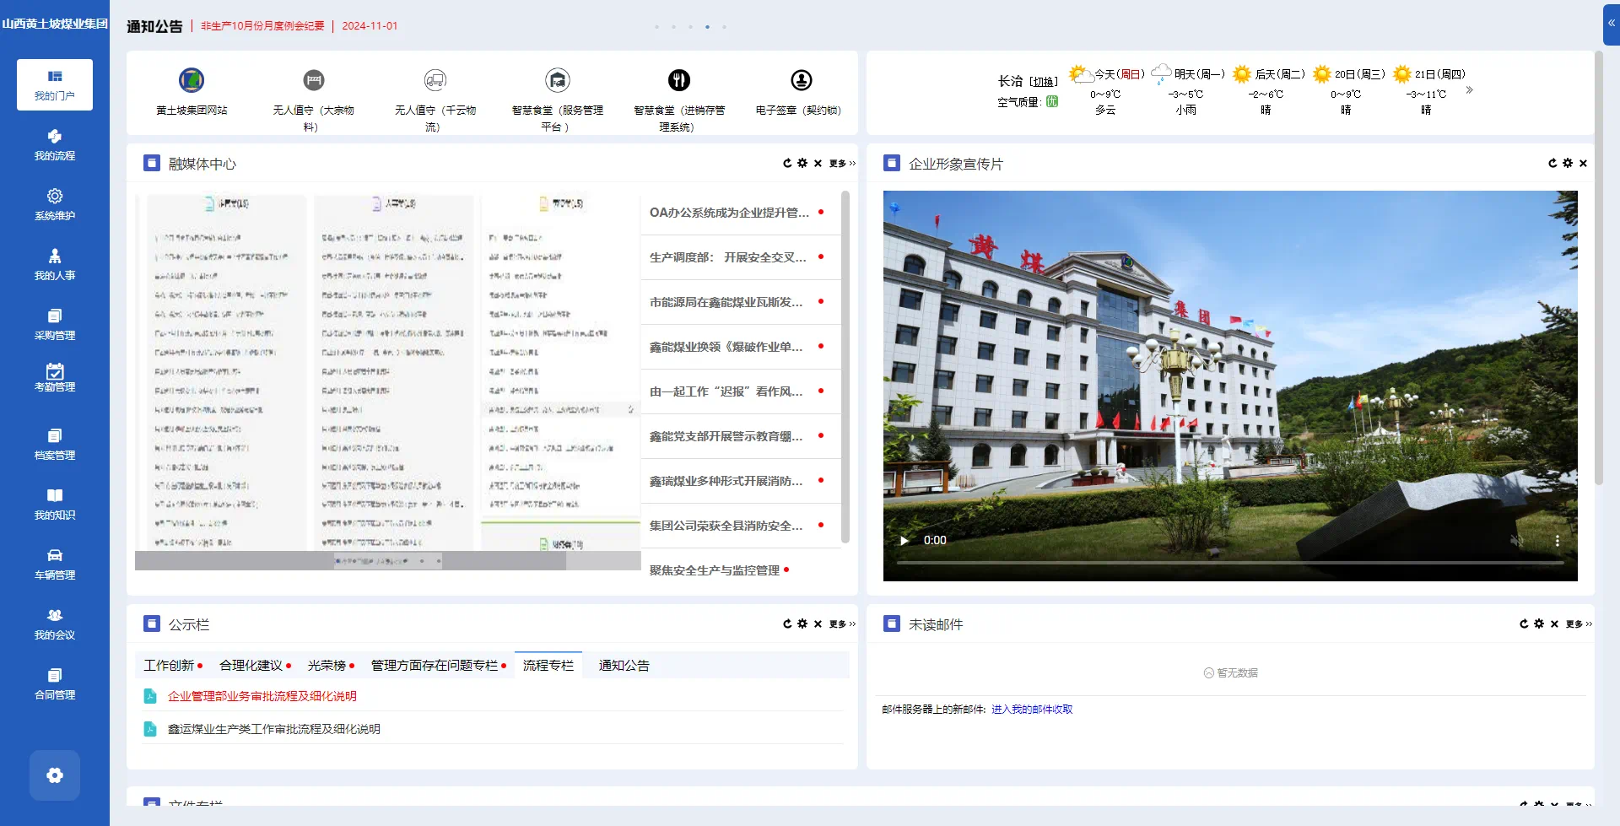Switch city using the 切换 link
Screen dimensions: 1620x826
click(1044, 82)
